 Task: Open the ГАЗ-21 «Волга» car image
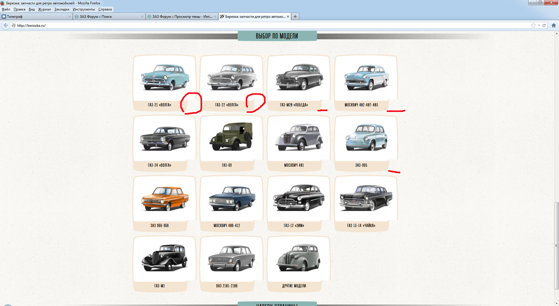(x=165, y=77)
